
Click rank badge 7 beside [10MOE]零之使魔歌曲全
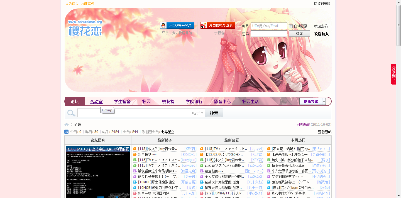135,182
